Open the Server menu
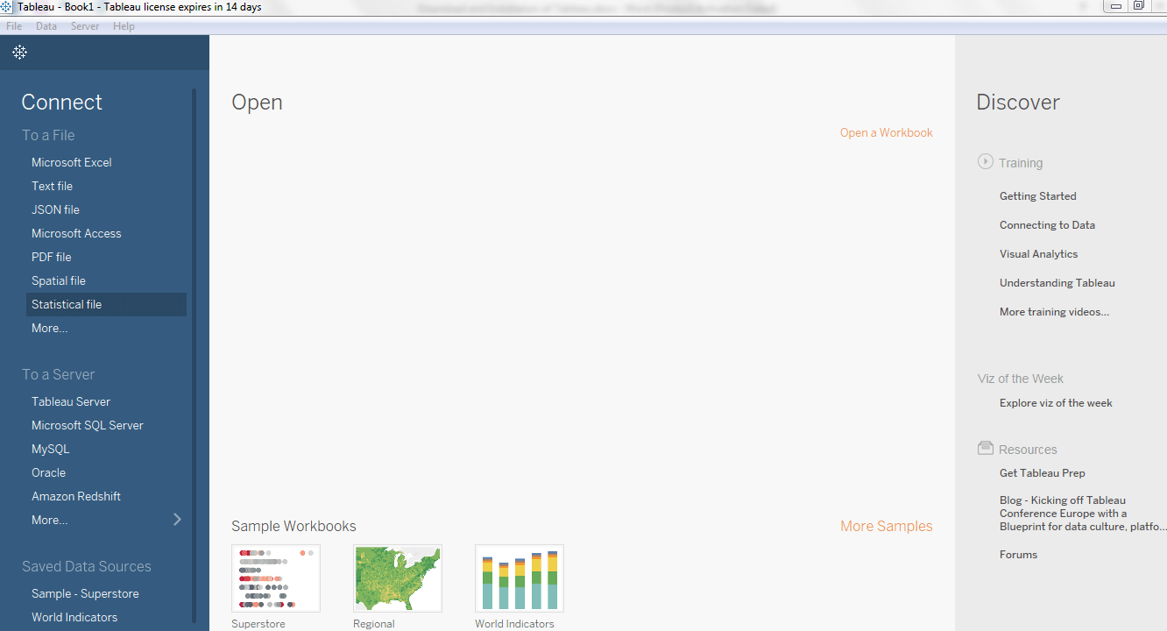Viewport: 1167px width, 631px height. coord(85,26)
